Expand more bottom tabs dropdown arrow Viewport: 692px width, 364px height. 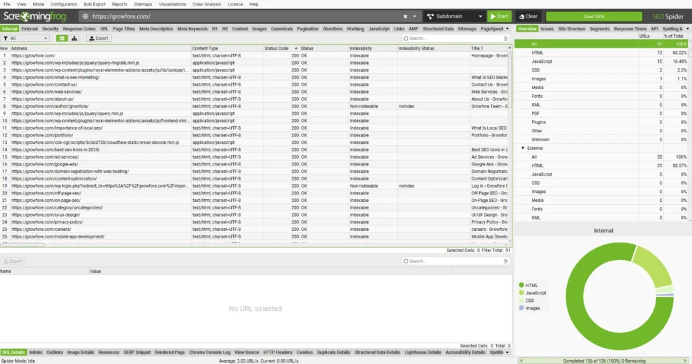[507, 353]
